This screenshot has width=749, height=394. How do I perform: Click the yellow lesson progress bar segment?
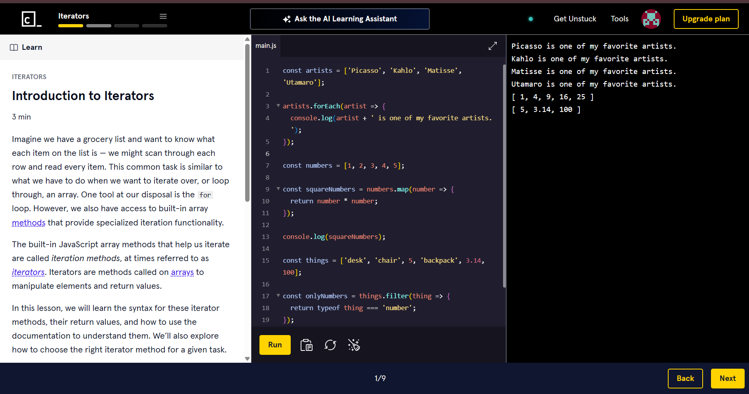71,26
